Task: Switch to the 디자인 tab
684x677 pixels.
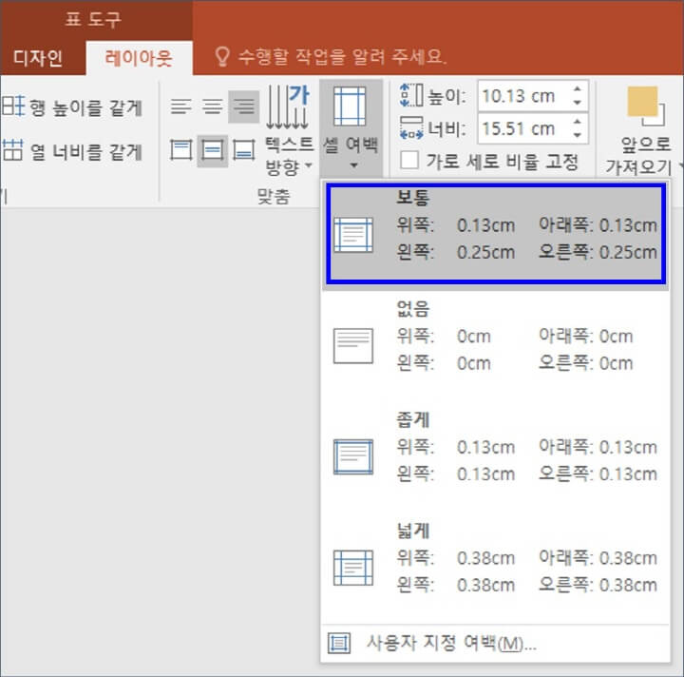Action: pyautogui.click(x=38, y=58)
